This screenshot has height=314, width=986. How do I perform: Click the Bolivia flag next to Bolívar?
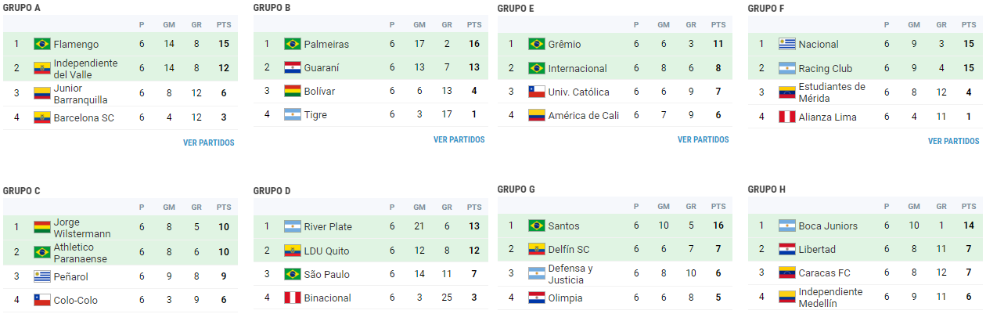(x=293, y=92)
